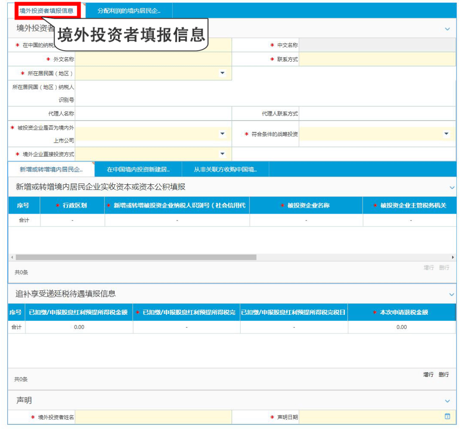Screen dimensions: 465x429
Task: Open the 境外企业直接投资方式 dropdown
Action: click(x=222, y=154)
